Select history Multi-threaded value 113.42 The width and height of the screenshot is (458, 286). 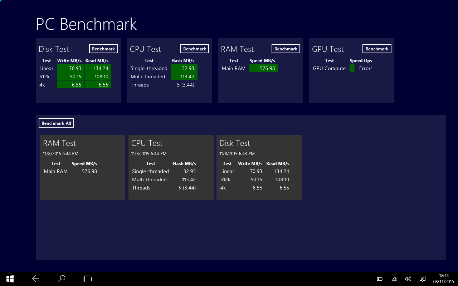pos(189,179)
